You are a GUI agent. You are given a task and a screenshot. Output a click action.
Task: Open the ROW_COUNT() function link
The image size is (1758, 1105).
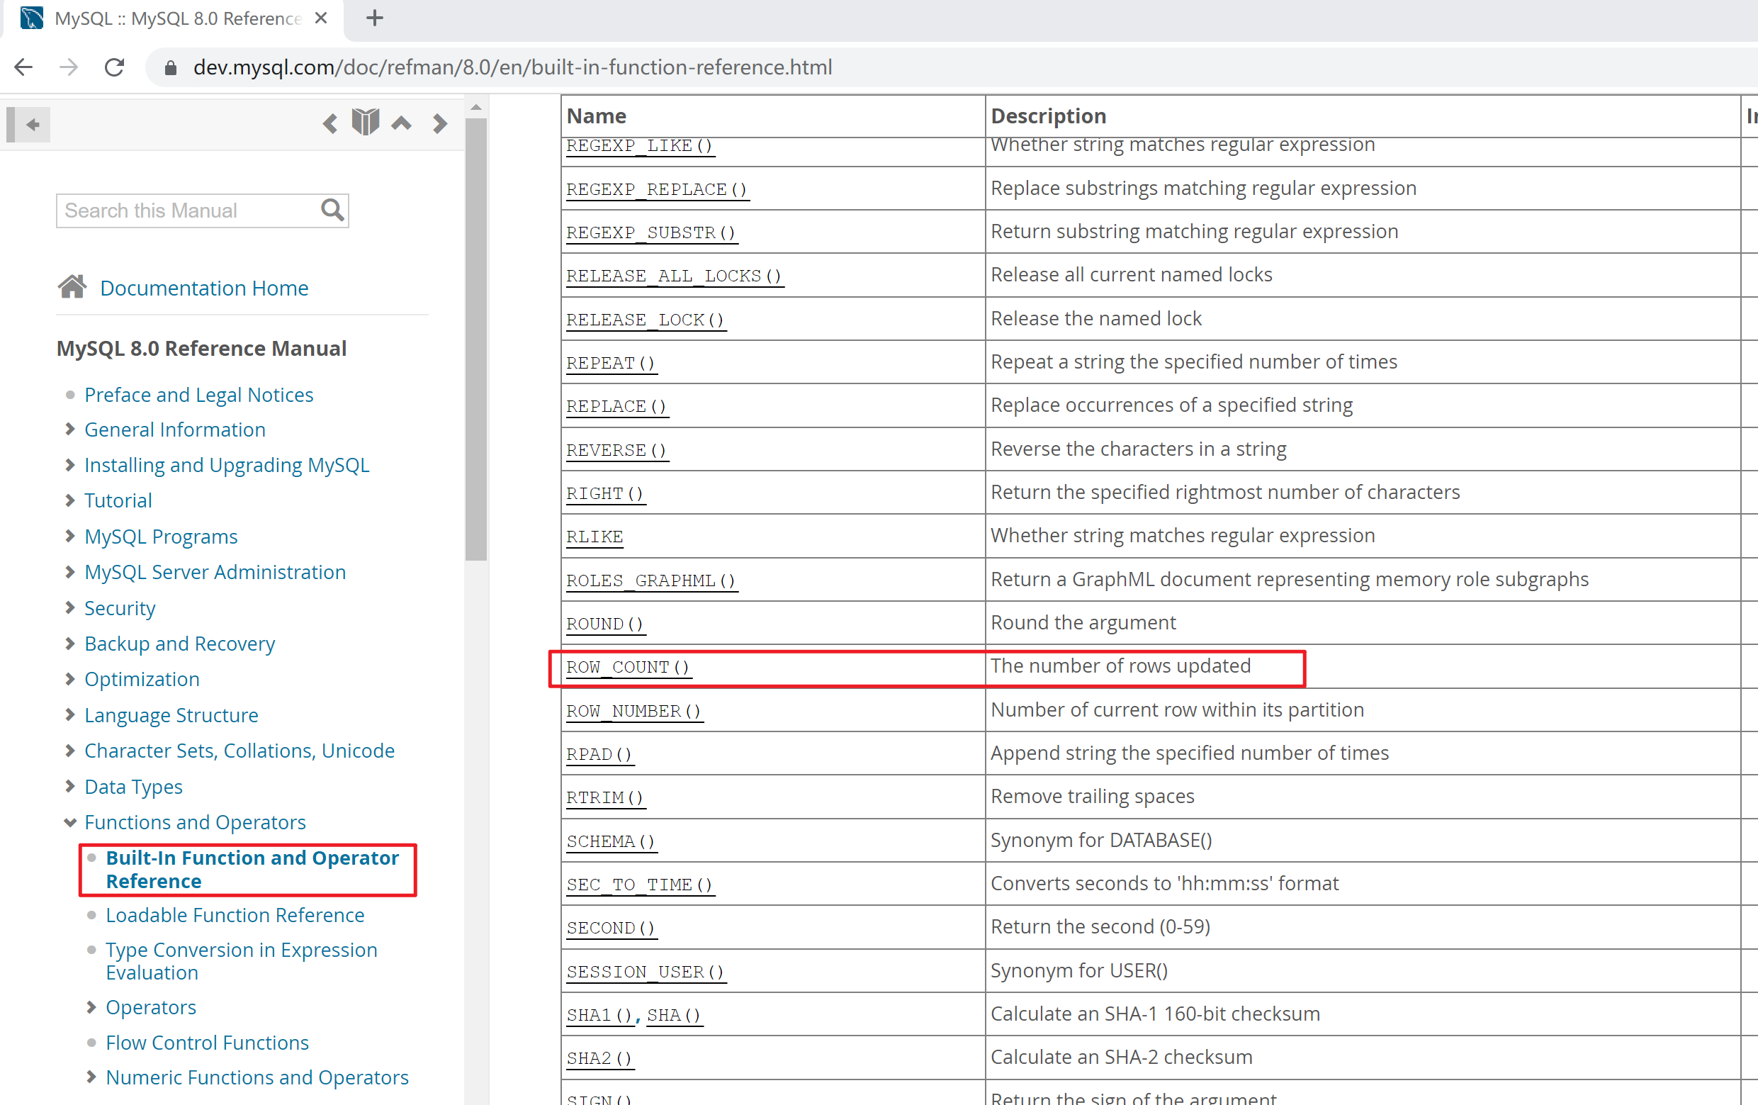(x=627, y=667)
